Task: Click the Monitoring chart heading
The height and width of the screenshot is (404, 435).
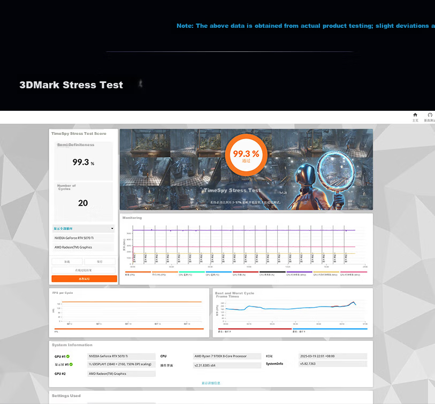Action: pyautogui.click(x=132, y=218)
